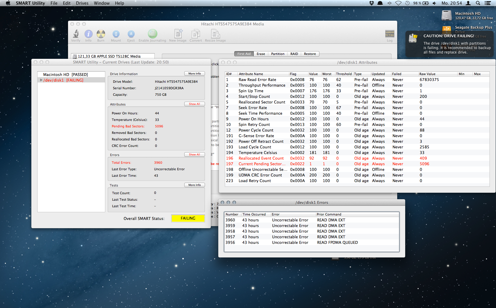Image resolution: width=496 pixels, height=308 pixels.
Task: Click the yellow FAILING status indicator
Action: 188,218
